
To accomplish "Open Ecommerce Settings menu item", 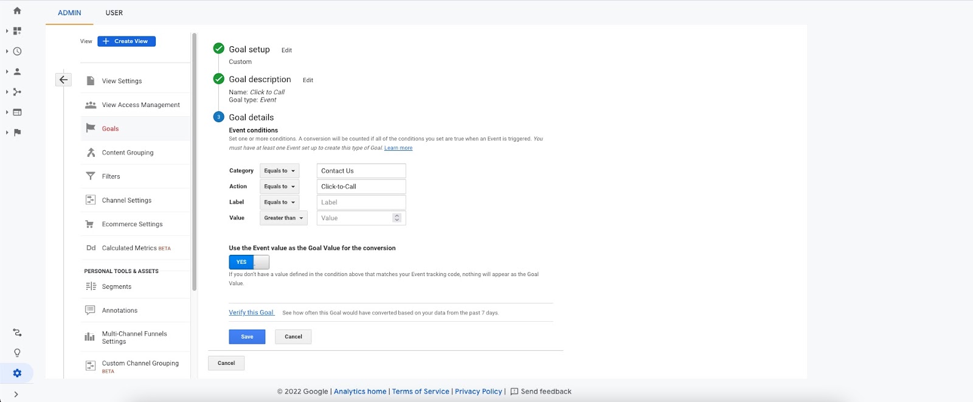I will (132, 224).
